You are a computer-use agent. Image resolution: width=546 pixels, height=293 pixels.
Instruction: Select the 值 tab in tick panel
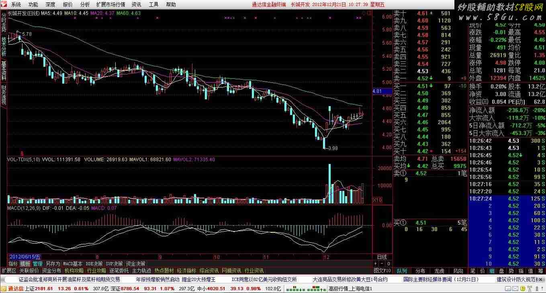531,271
